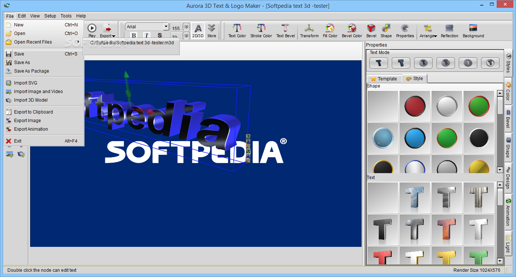Open the Edit menu
The image size is (516, 277).
tap(22, 16)
